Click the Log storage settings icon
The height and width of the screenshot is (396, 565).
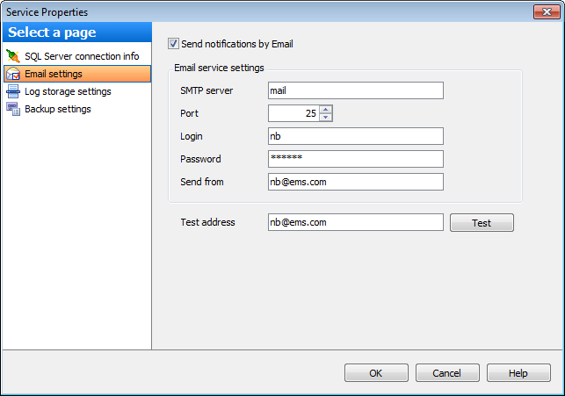(13, 91)
